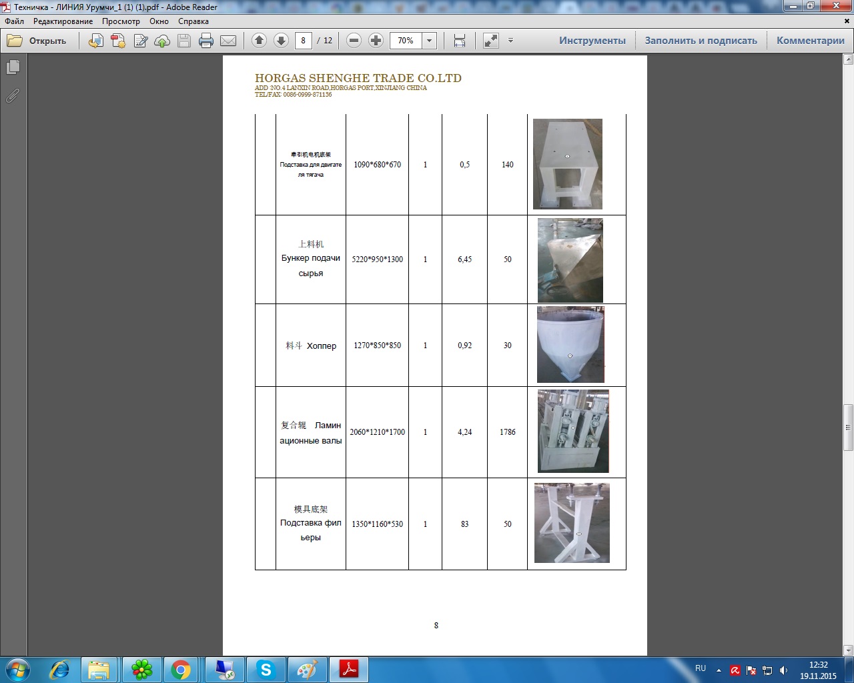The height and width of the screenshot is (683, 854).
Task: Go to previous page arrow
Action: (x=260, y=41)
